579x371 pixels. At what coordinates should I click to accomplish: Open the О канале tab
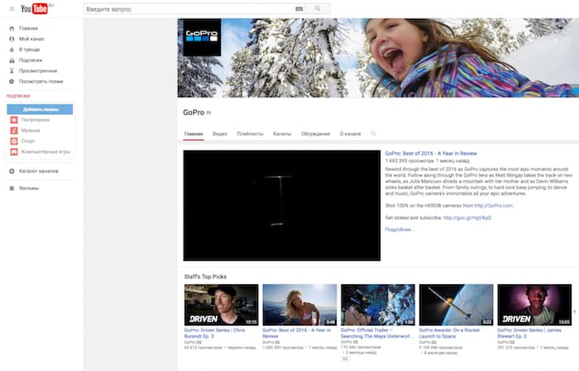350,133
